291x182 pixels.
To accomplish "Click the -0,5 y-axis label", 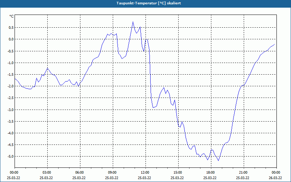I will (x=11, y=51).
